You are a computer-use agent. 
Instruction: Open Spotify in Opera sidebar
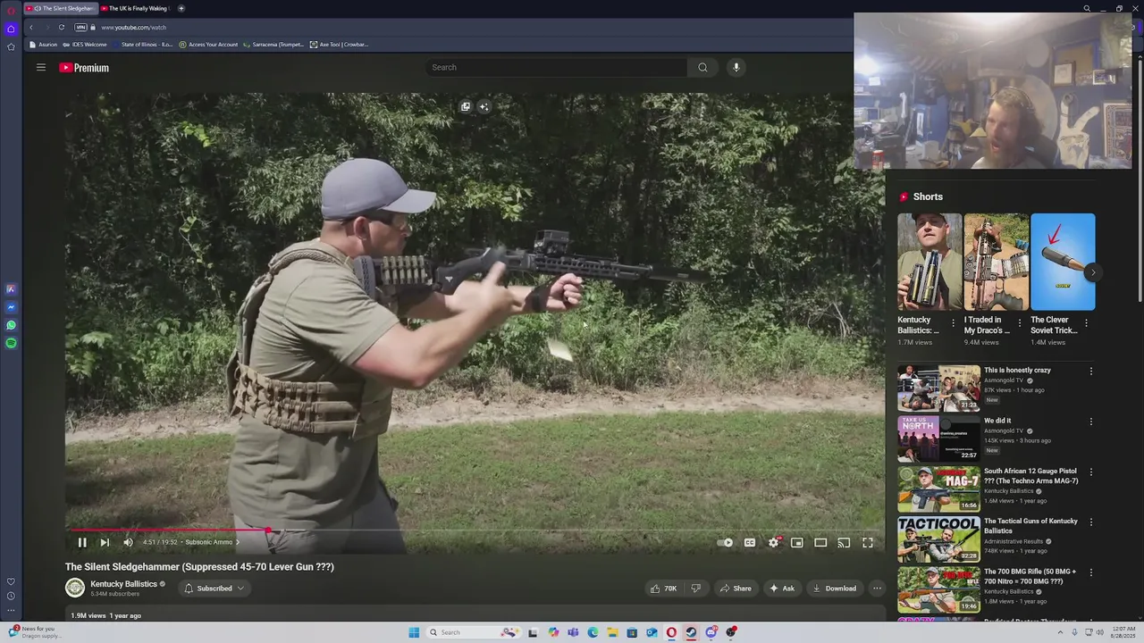click(11, 343)
